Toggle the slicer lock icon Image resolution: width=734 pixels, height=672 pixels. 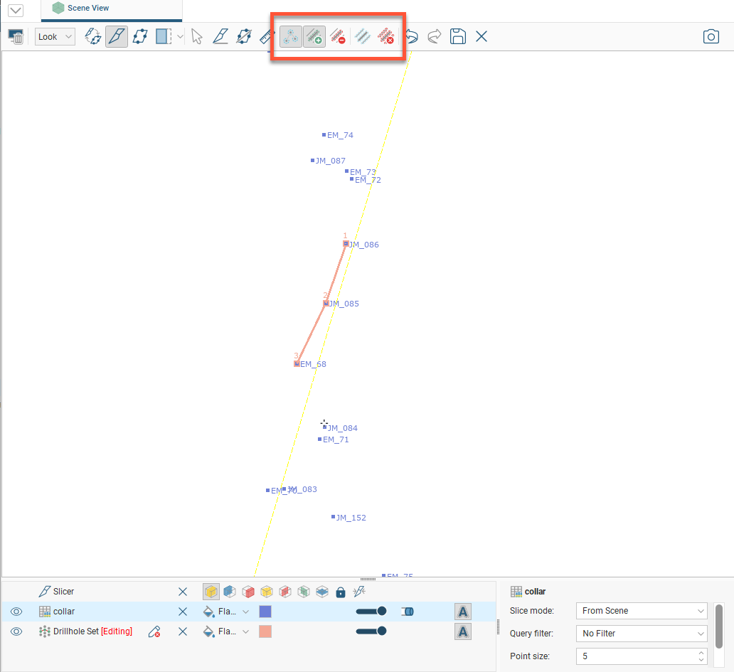pos(340,592)
